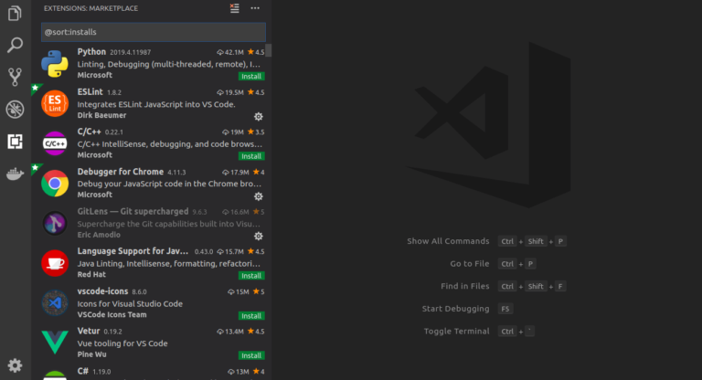Click the Toggle Terminal hint
Viewport: 702px width, 380px height.
pyautogui.click(x=457, y=332)
